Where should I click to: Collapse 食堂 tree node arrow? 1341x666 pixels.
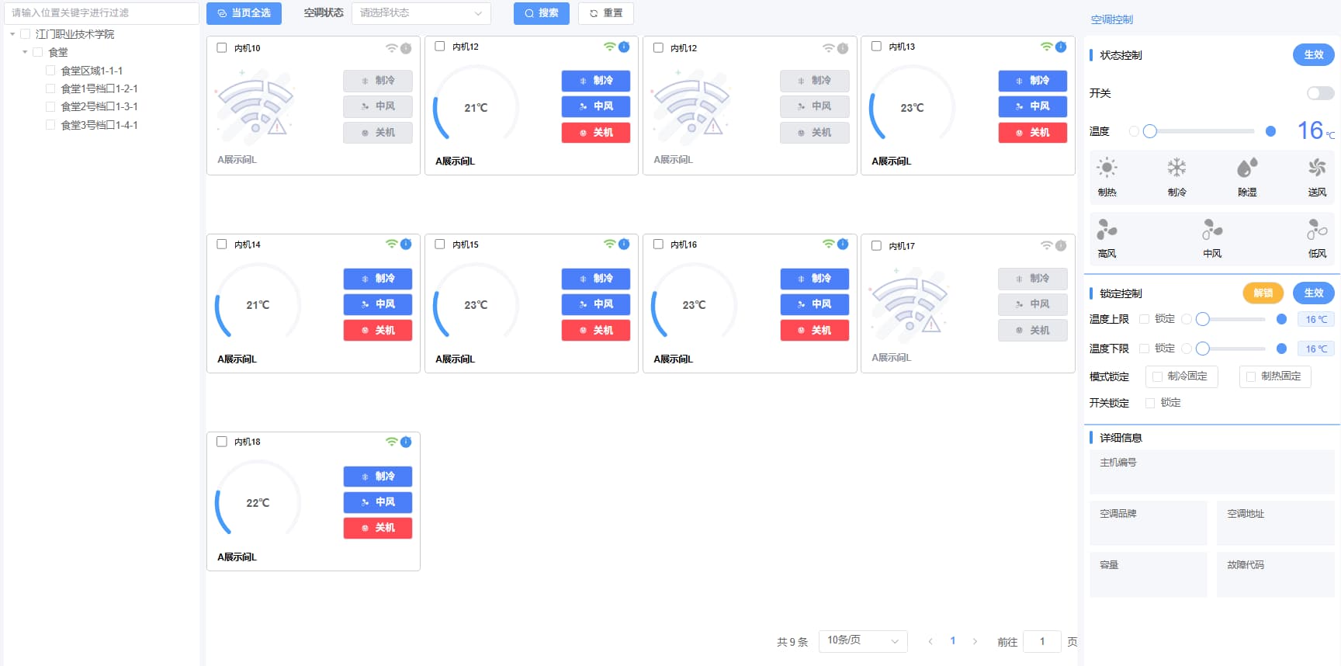click(x=25, y=52)
